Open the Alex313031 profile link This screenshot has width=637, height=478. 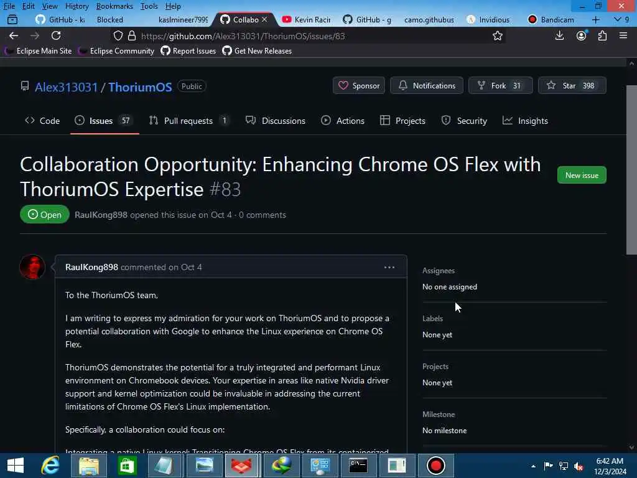coord(66,87)
